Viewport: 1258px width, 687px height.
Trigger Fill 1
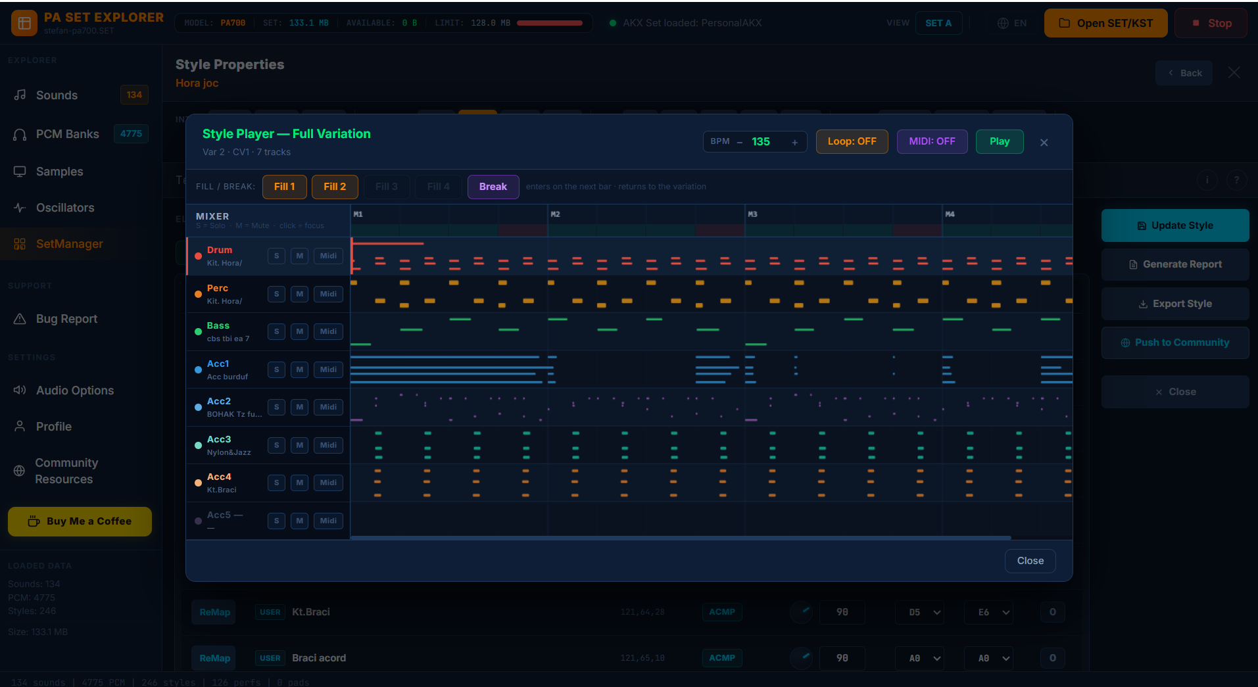[x=284, y=187]
